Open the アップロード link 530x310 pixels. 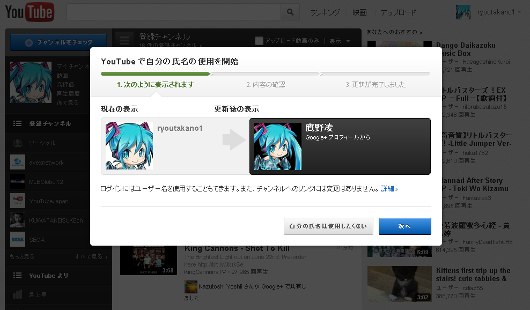pyautogui.click(x=398, y=12)
